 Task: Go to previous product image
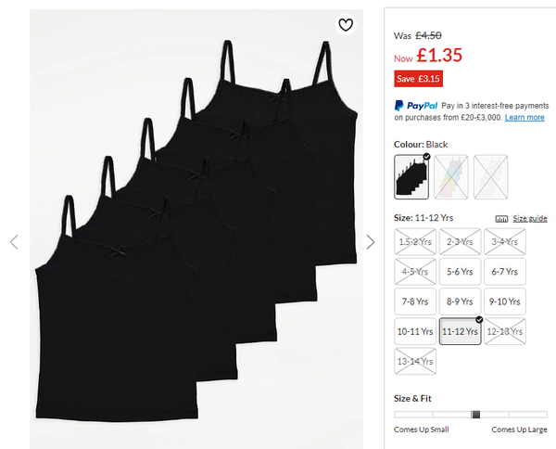click(x=14, y=242)
